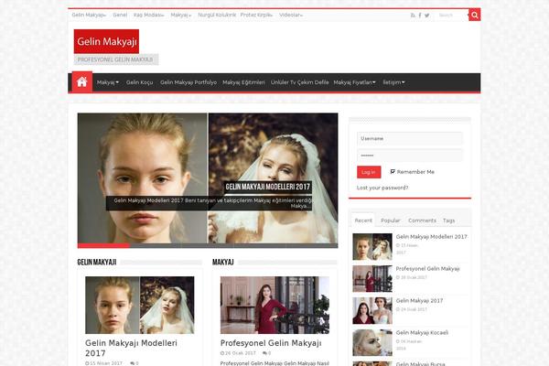This screenshot has height=366, width=549.
Task: Open Gelin Makyajı Portfolyo menu item
Action: [188, 82]
